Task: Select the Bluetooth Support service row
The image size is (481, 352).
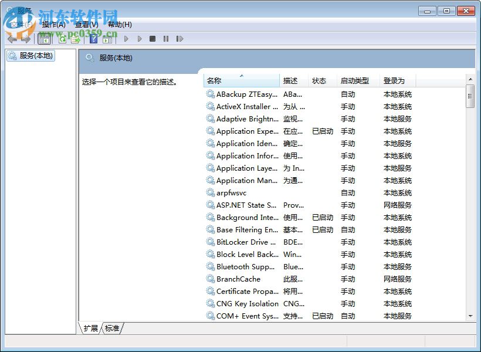Action: (246, 266)
